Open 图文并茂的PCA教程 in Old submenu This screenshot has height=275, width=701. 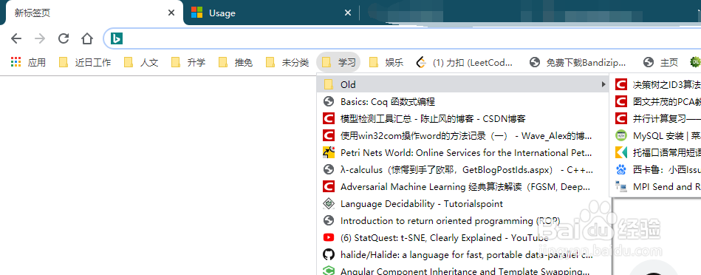[655, 101]
